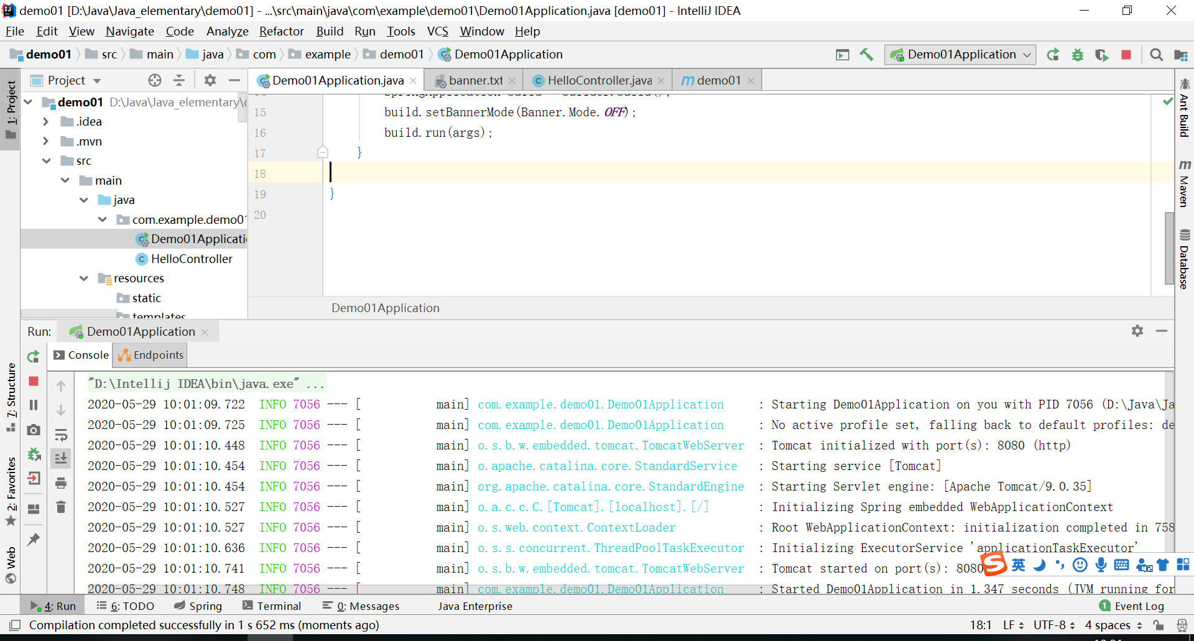Click the locate/scroll from source target icon

pyautogui.click(x=155, y=80)
